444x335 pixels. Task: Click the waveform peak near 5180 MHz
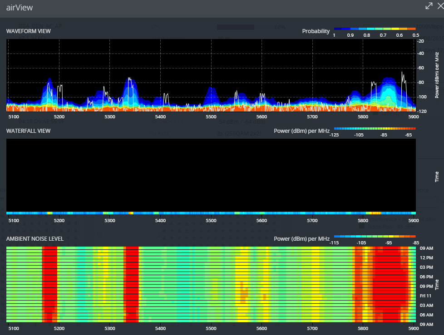click(x=49, y=82)
